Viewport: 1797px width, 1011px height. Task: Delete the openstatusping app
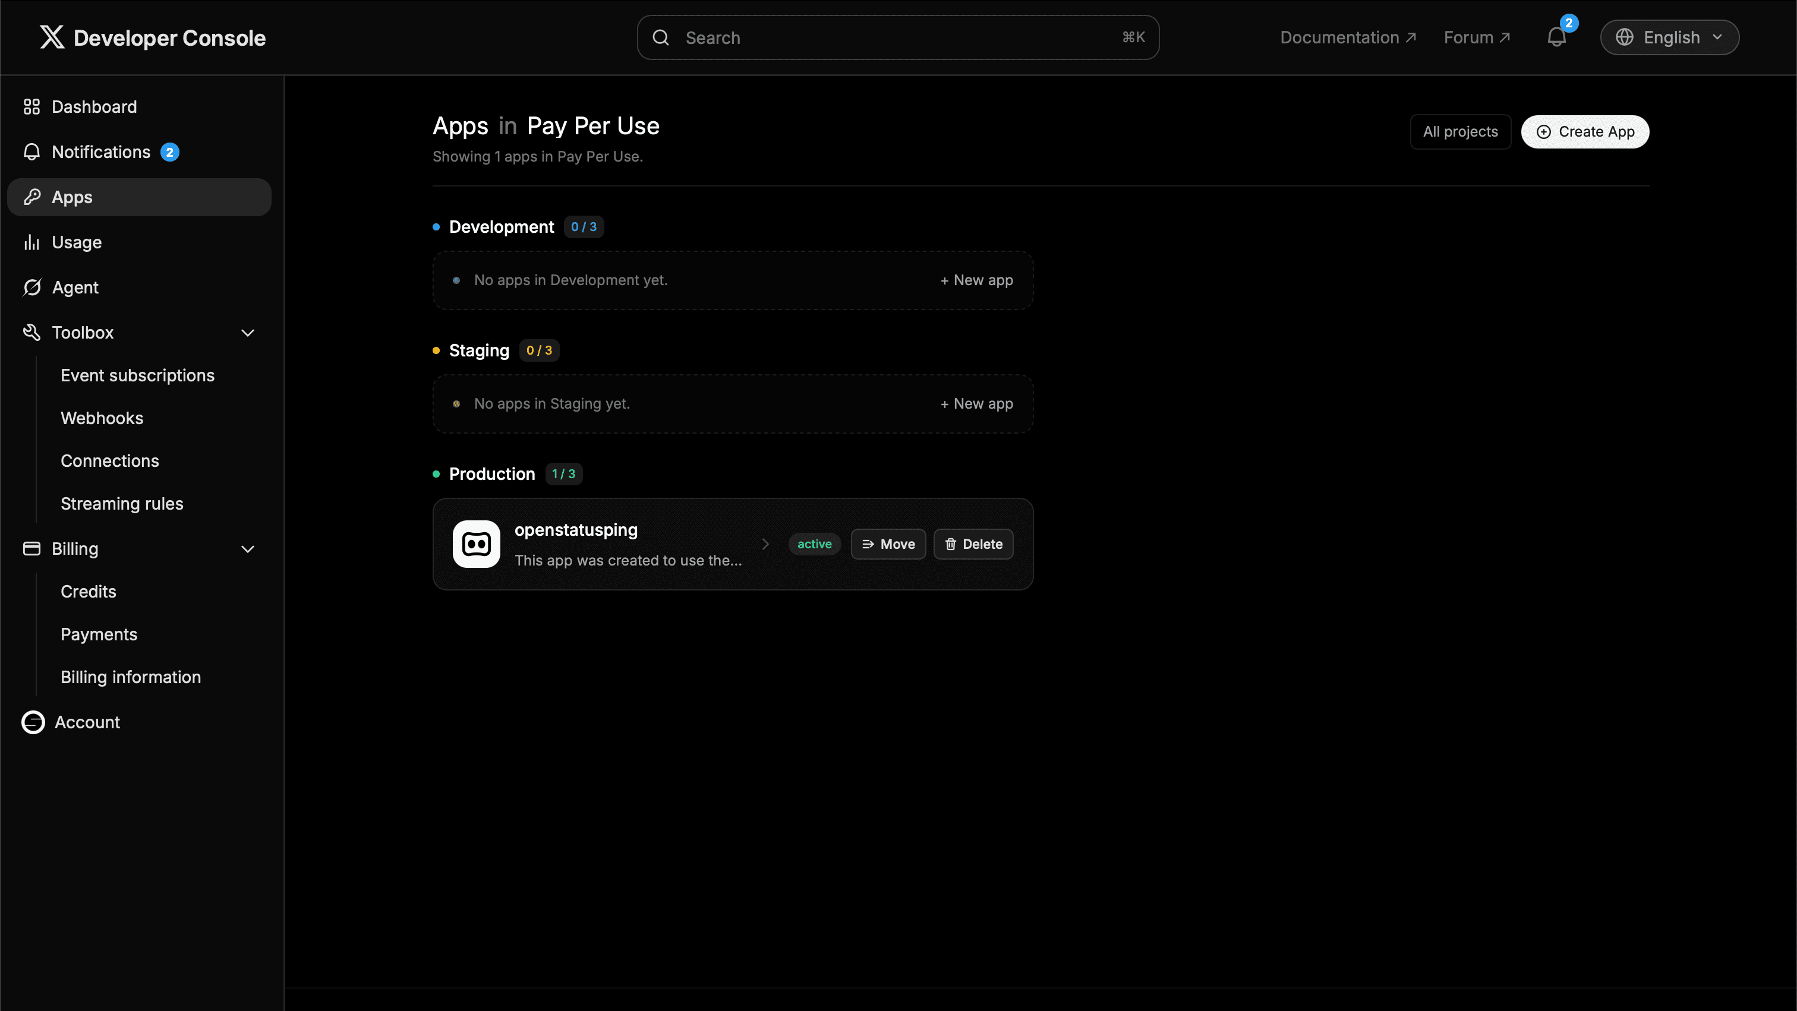[973, 544]
